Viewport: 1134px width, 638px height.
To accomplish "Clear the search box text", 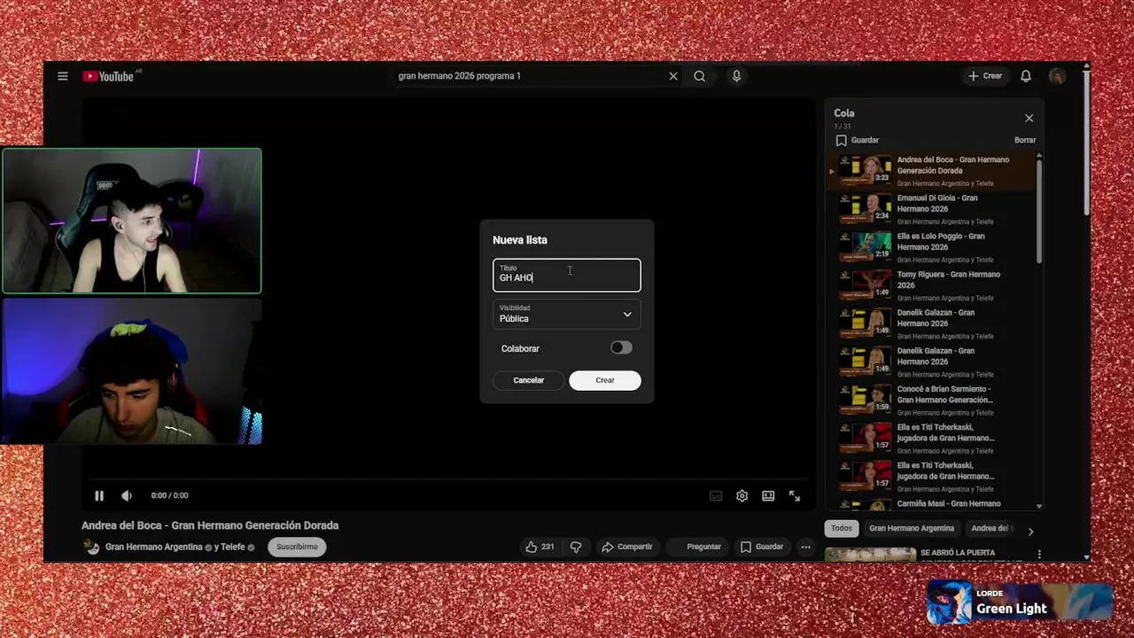I will 673,76.
